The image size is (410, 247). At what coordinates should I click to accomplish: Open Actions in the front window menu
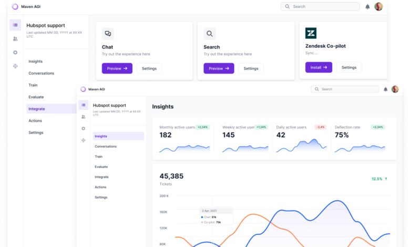[x=100, y=187]
